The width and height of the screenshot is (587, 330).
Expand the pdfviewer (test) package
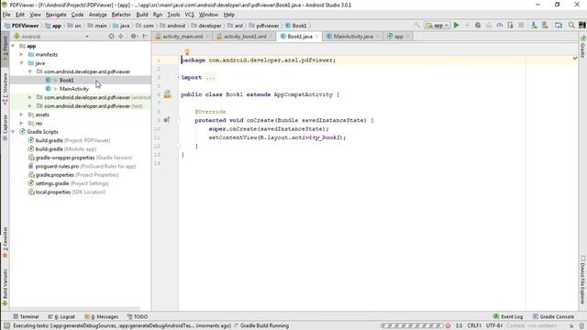tap(30, 106)
